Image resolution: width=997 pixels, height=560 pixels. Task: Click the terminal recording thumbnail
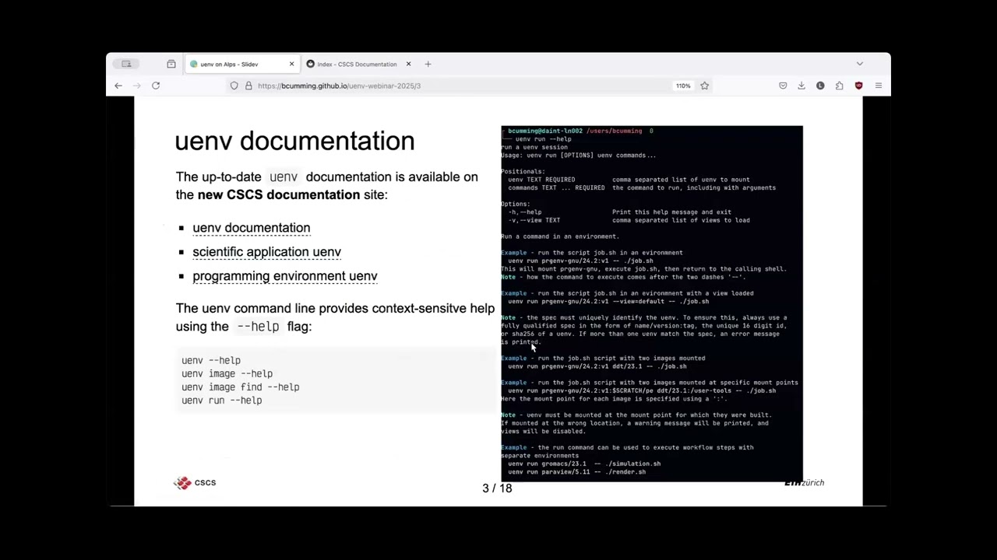coord(651,303)
